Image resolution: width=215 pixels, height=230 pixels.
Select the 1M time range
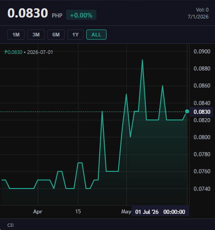click(x=16, y=35)
